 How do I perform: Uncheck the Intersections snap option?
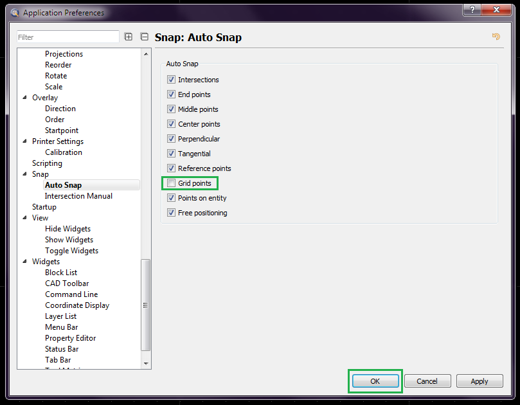point(172,80)
